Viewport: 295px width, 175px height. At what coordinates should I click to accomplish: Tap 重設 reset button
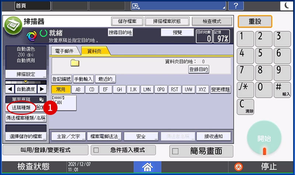coord(255,21)
